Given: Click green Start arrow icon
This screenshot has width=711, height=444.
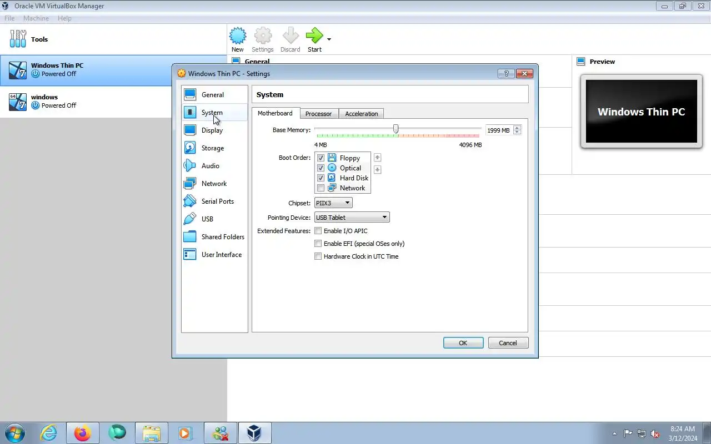Looking at the screenshot, I should (314, 36).
